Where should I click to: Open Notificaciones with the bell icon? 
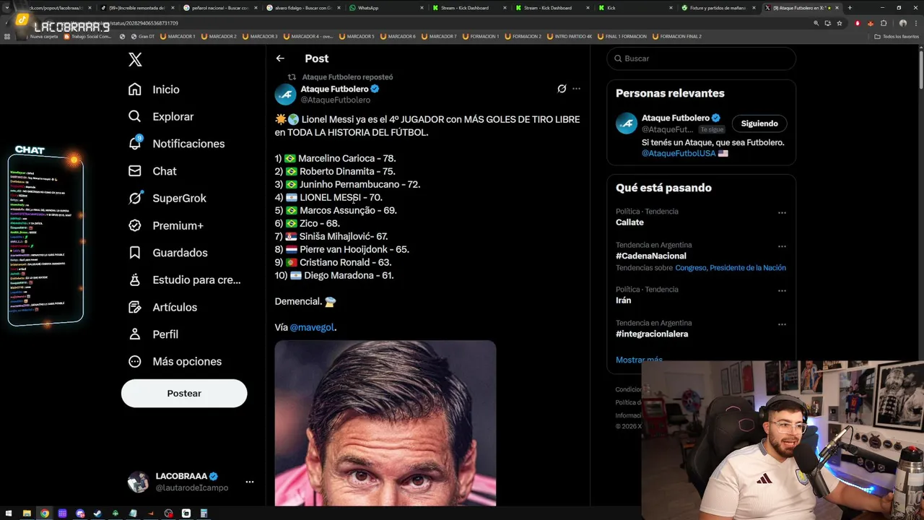point(176,144)
